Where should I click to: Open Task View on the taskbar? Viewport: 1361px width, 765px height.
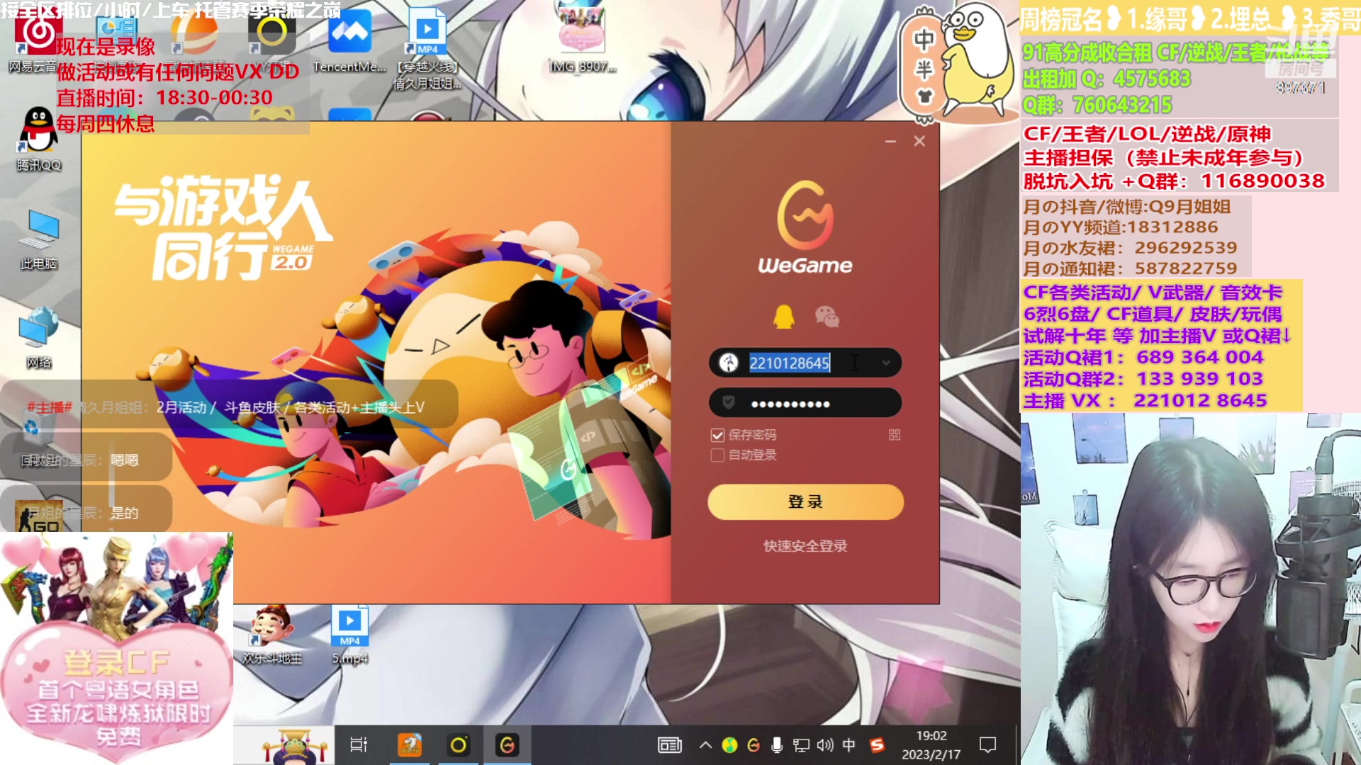(x=359, y=744)
